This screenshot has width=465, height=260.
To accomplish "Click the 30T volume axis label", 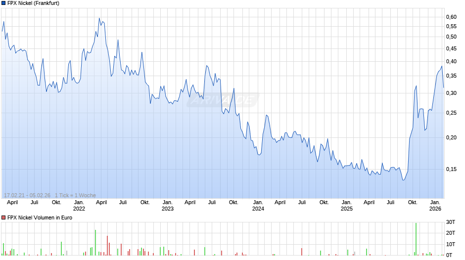I will 451,222.
